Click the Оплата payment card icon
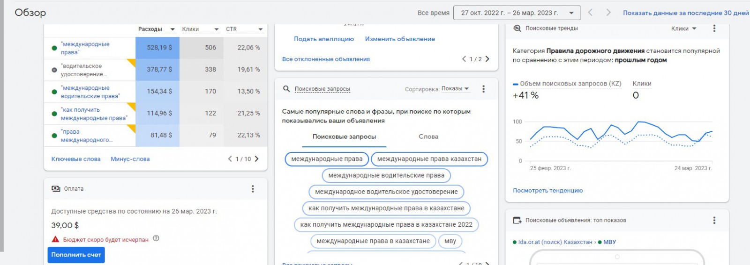 pos(56,189)
